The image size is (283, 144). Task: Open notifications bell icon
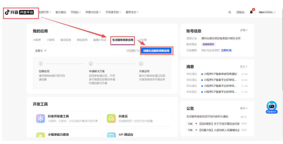251,12
